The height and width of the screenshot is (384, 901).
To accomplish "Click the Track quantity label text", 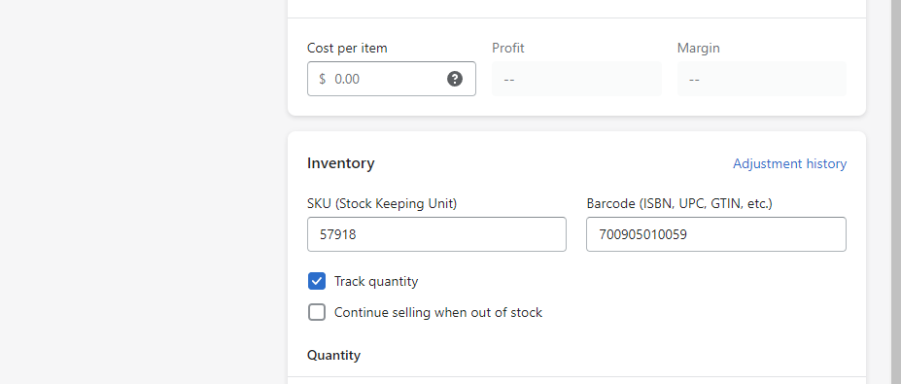I will tap(376, 281).
